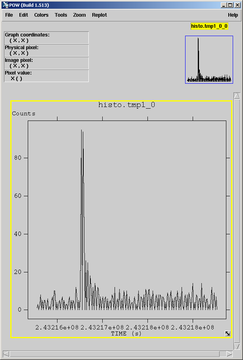243x360 pixels.
Task: Maximize the POW window
Action: (230, 5)
